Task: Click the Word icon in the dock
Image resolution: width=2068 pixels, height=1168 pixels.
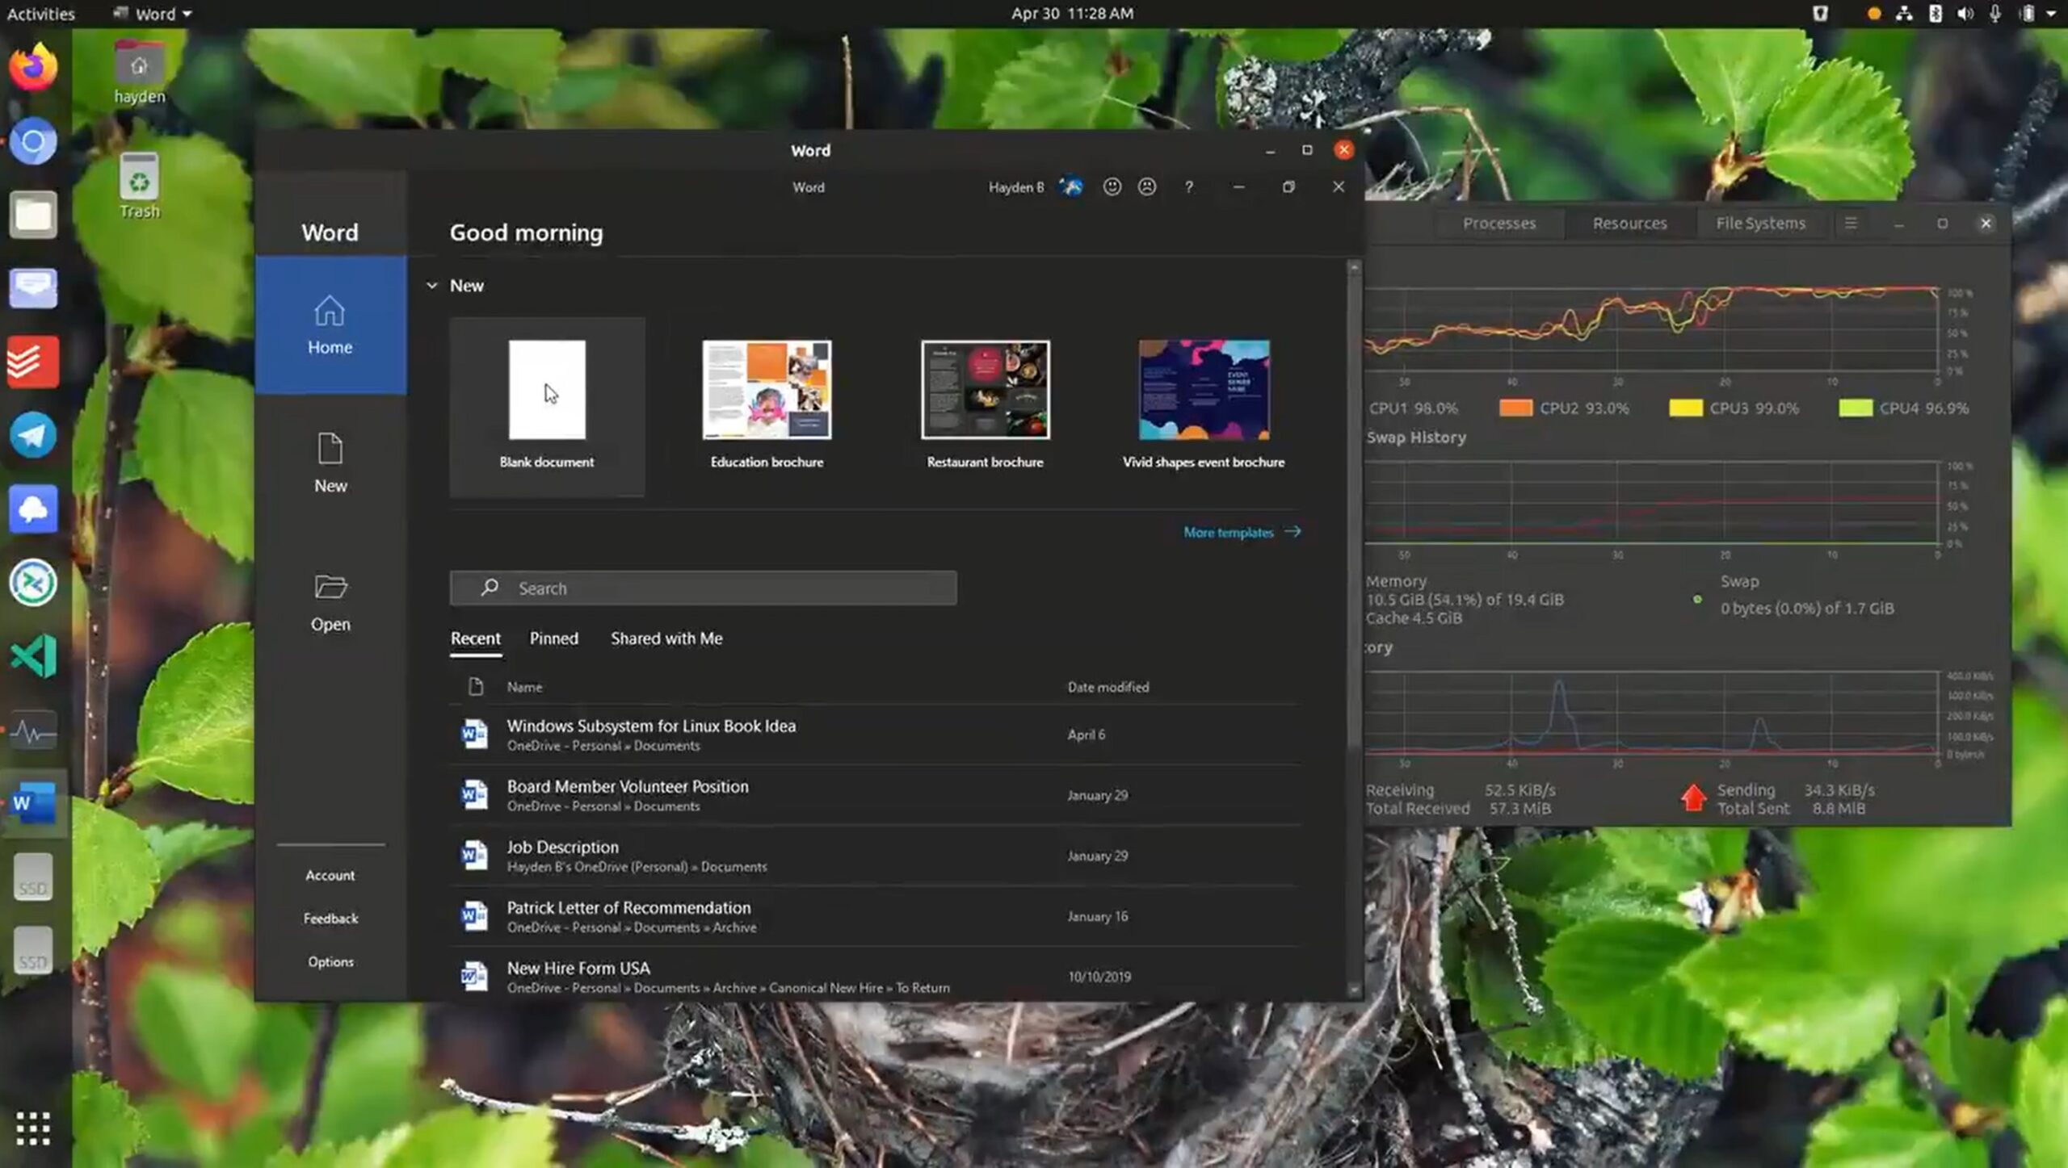Action: tap(33, 803)
